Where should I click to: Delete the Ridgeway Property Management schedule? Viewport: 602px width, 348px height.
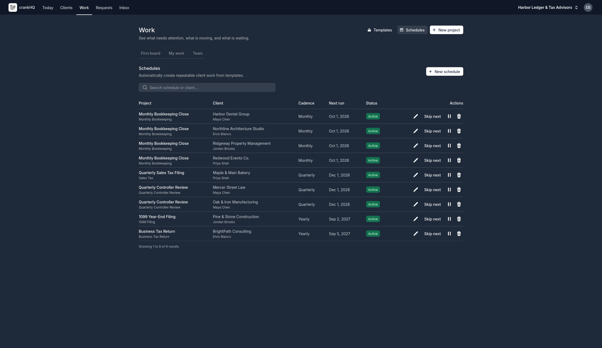click(459, 146)
